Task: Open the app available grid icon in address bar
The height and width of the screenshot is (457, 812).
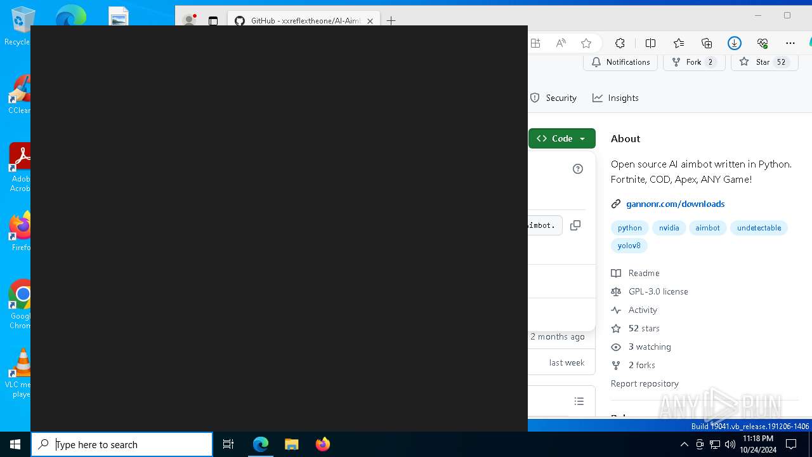Action: 535,43
